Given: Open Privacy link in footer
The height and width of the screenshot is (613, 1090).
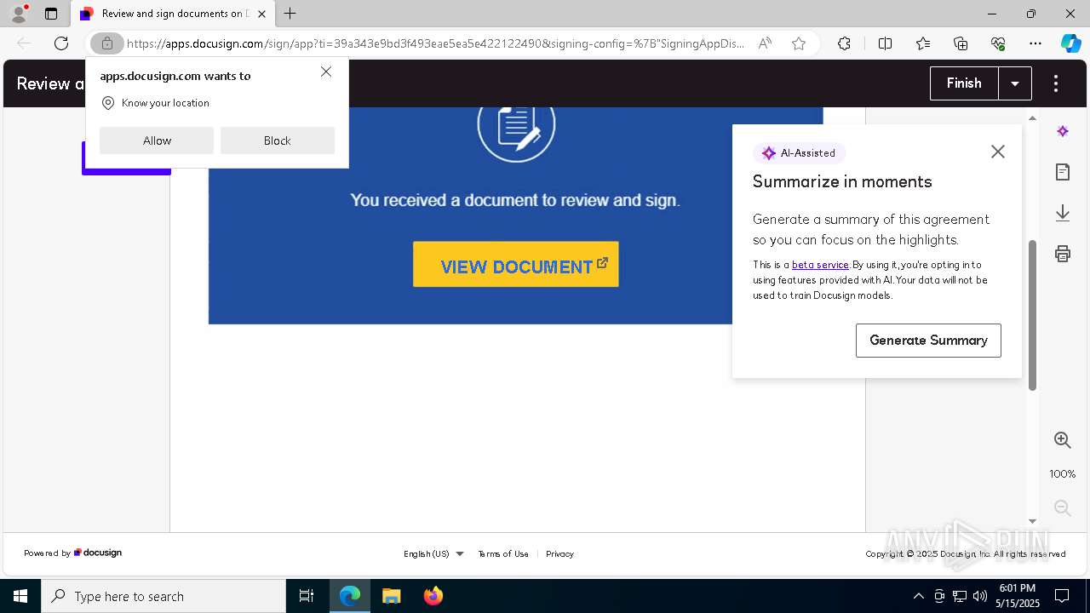Looking at the screenshot, I should click(559, 553).
